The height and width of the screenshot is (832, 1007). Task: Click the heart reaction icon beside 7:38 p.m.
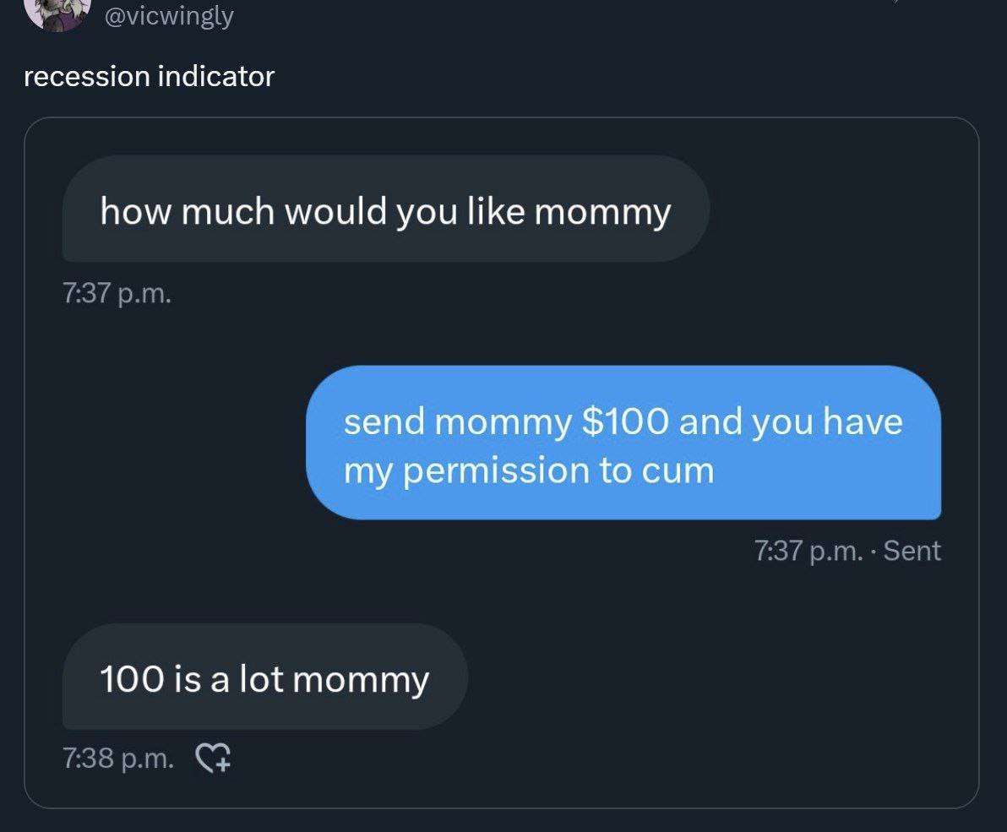214,758
